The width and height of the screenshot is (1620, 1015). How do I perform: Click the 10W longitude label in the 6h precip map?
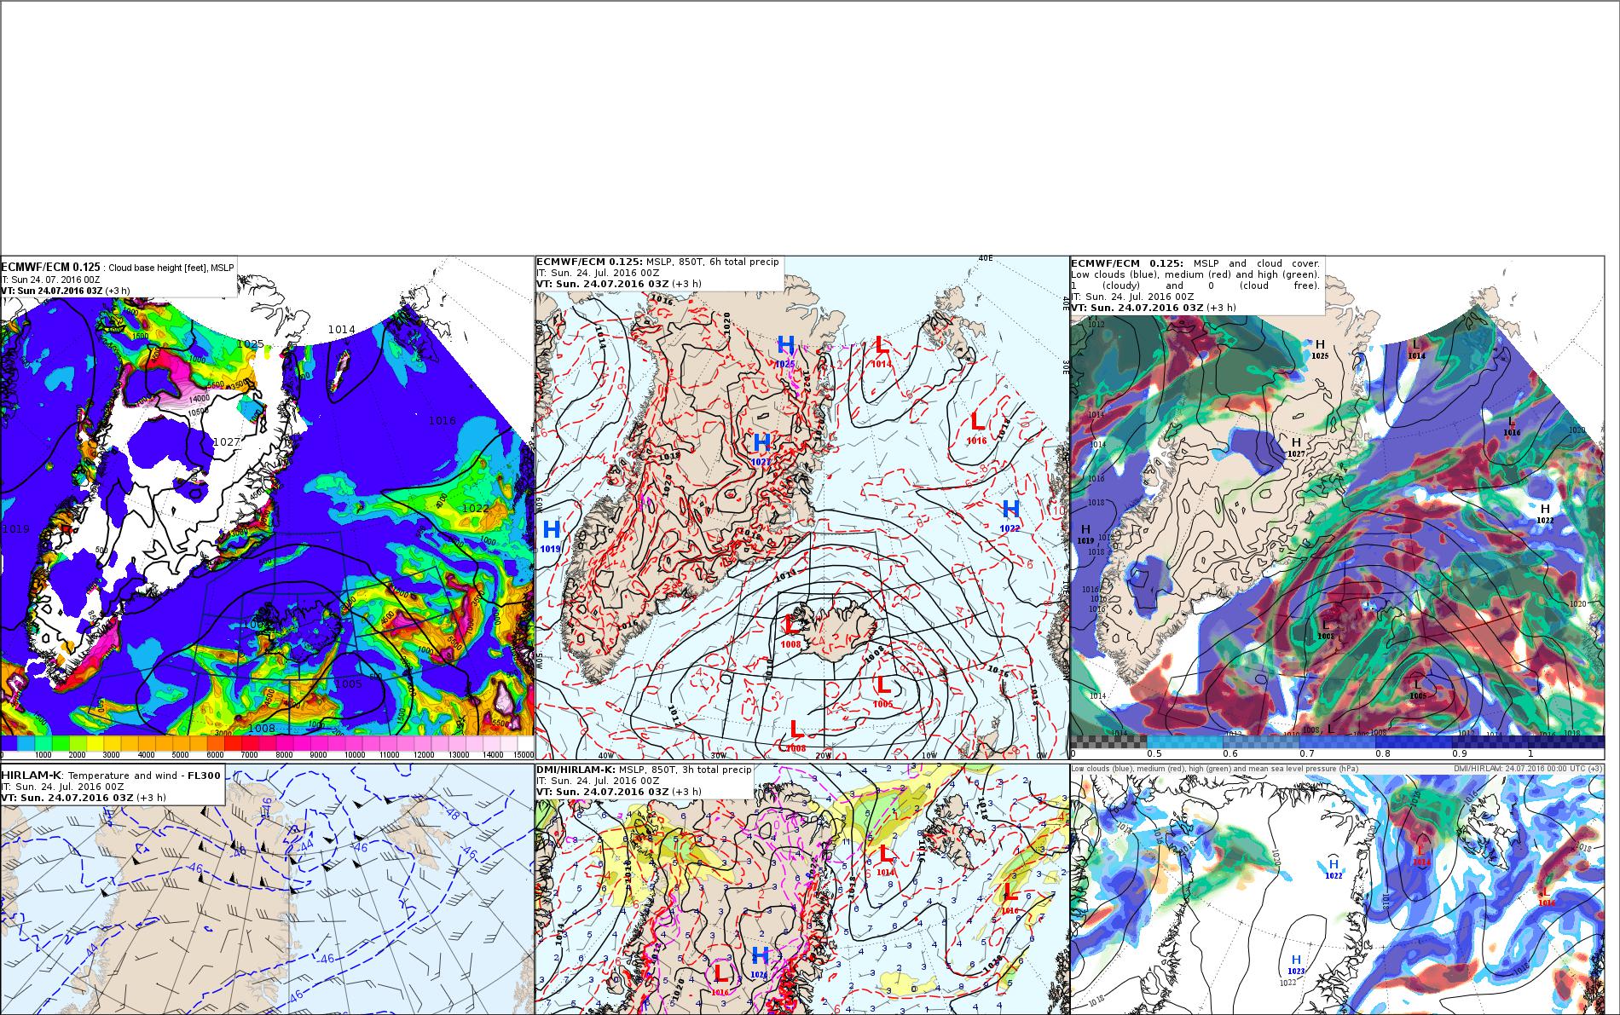(x=929, y=756)
